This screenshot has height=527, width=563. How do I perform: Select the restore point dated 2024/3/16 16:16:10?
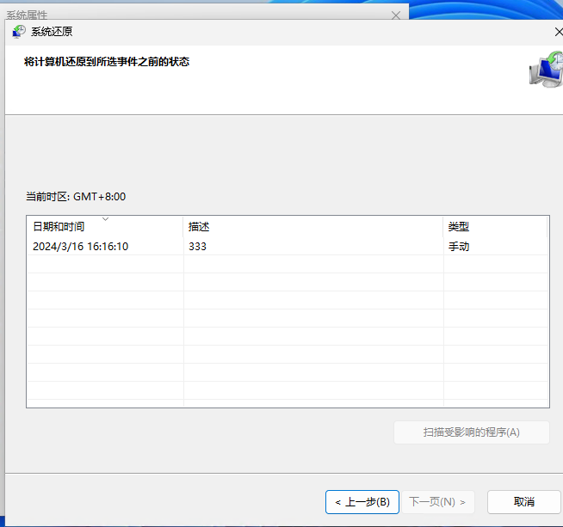point(80,247)
